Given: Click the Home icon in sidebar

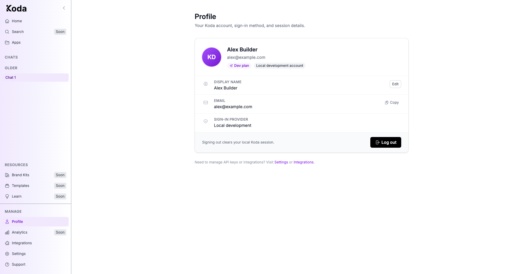Looking at the screenshot, I should click(7, 21).
